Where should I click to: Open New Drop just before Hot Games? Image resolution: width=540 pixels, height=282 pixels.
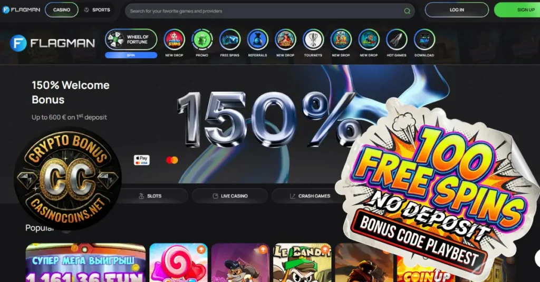(x=369, y=39)
